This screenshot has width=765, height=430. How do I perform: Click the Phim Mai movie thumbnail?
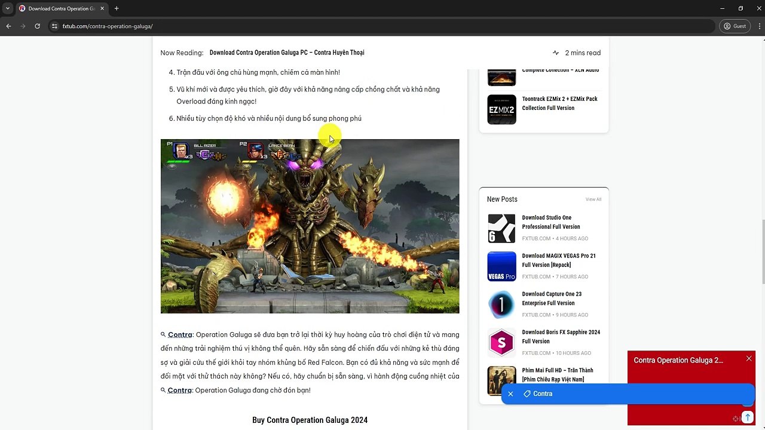tap(501, 381)
